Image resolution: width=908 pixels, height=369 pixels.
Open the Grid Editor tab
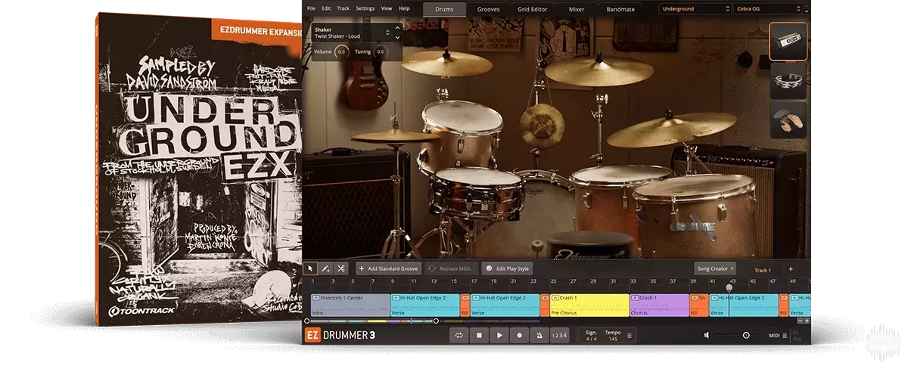point(533,9)
